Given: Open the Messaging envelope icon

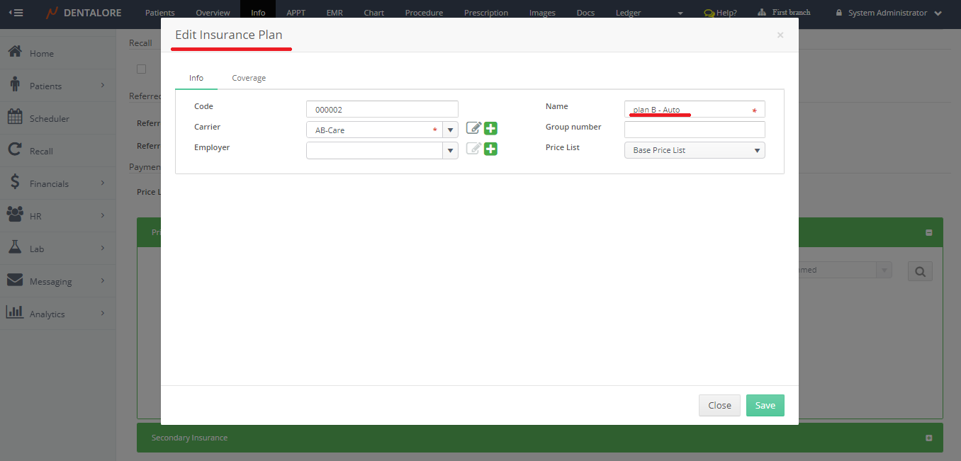Looking at the screenshot, I should 15,281.
